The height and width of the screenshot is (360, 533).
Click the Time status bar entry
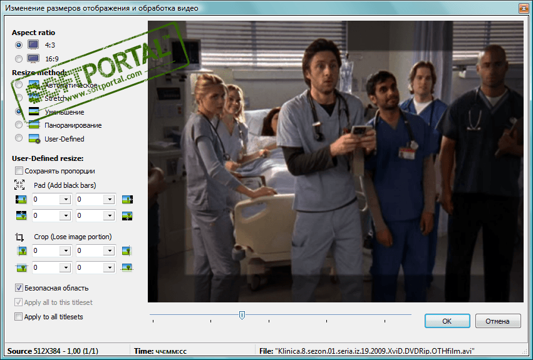(160, 351)
